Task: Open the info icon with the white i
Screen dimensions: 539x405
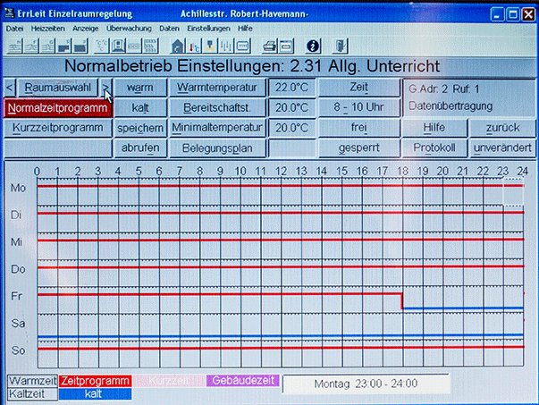Action: point(312,46)
